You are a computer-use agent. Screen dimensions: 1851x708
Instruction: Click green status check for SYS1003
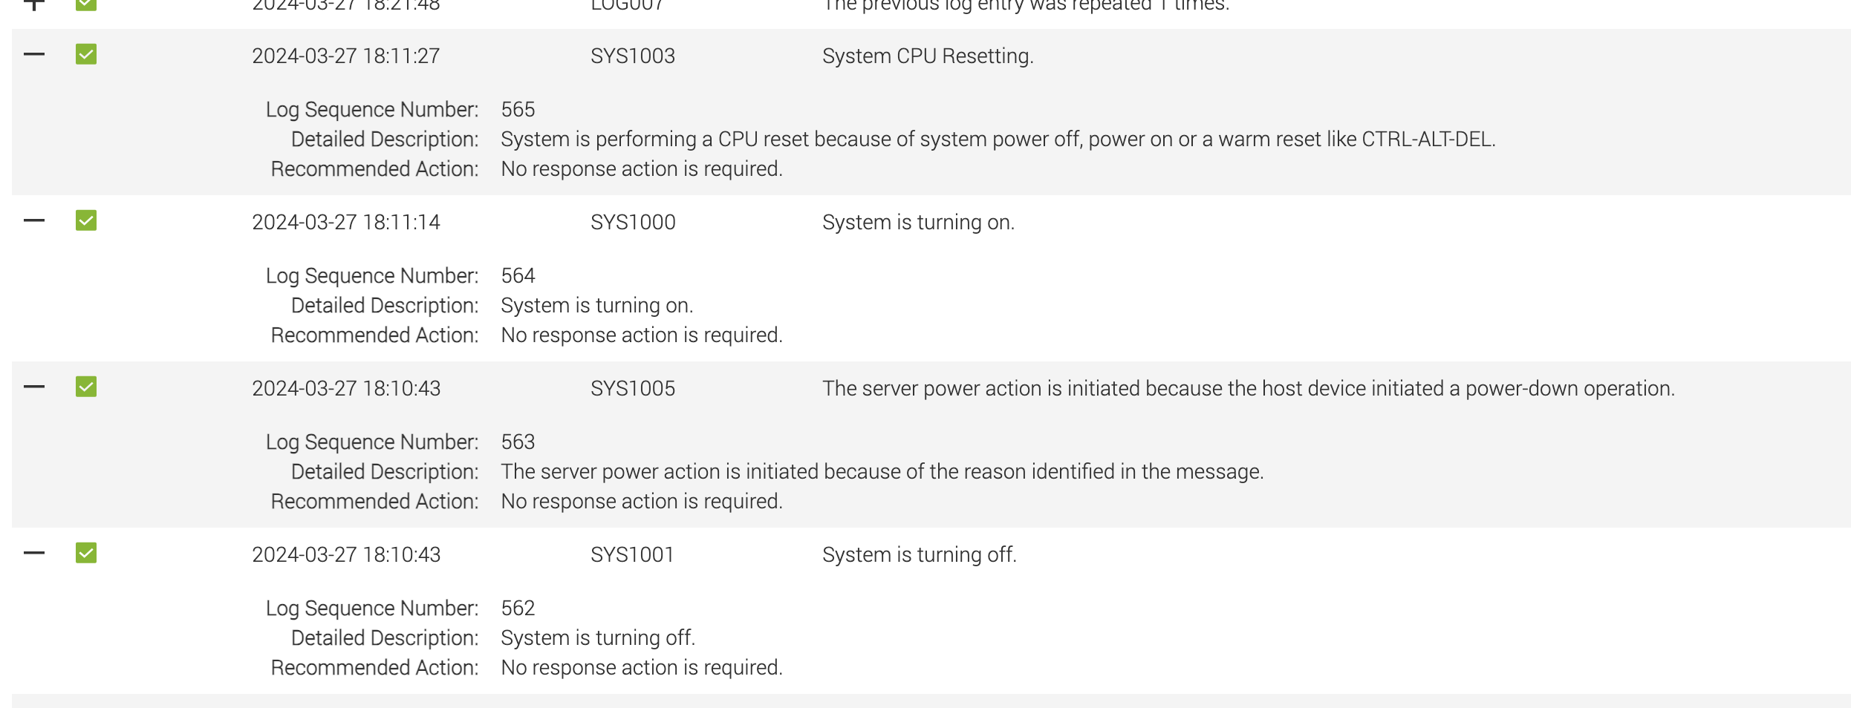tap(86, 54)
